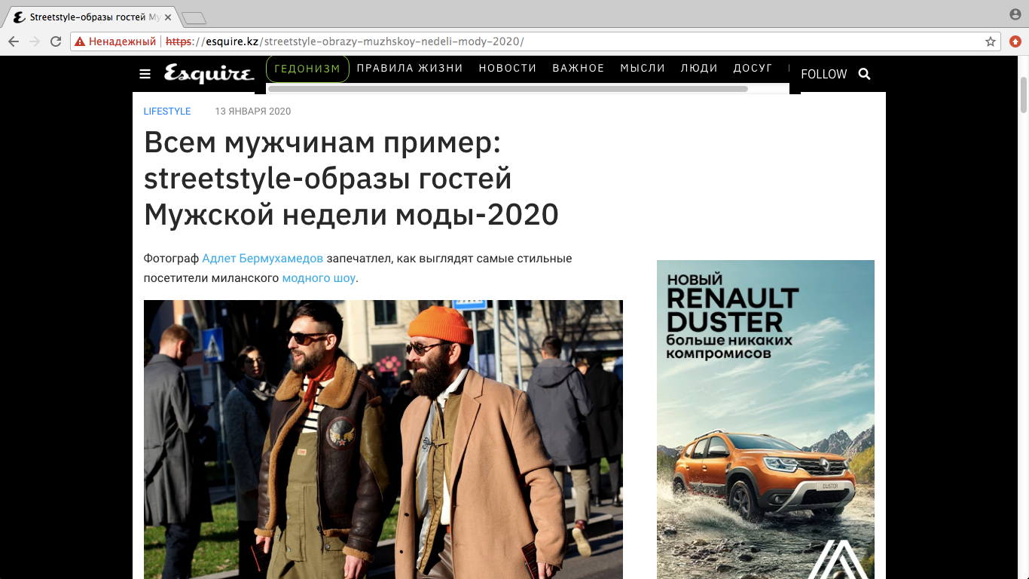Click the not-secure warning icon
This screenshot has height=579, width=1029.
[80, 41]
